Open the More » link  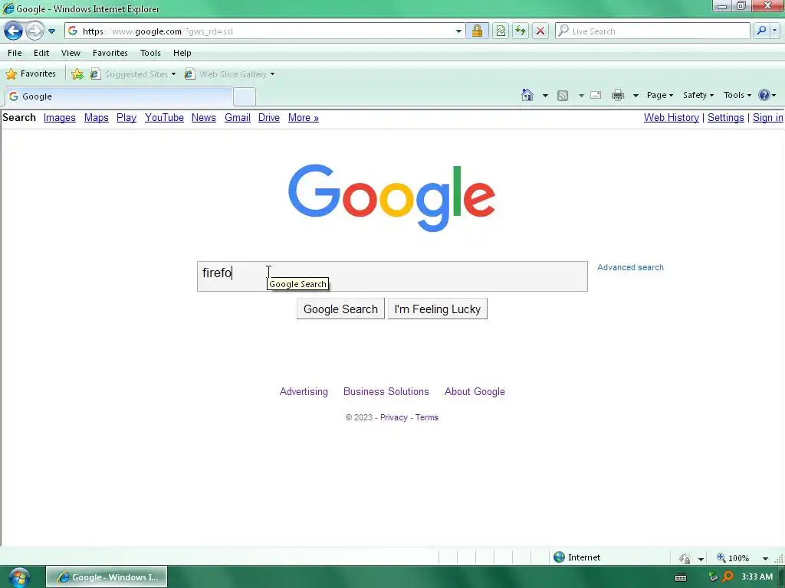click(x=304, y=117)
